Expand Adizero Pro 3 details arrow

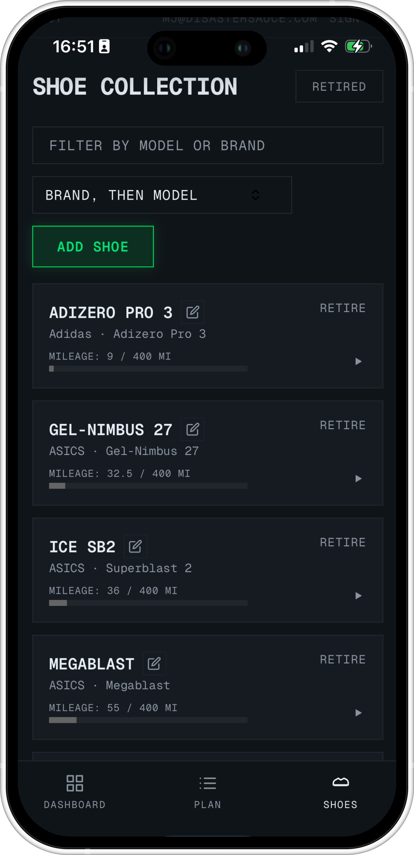[358, 361]
